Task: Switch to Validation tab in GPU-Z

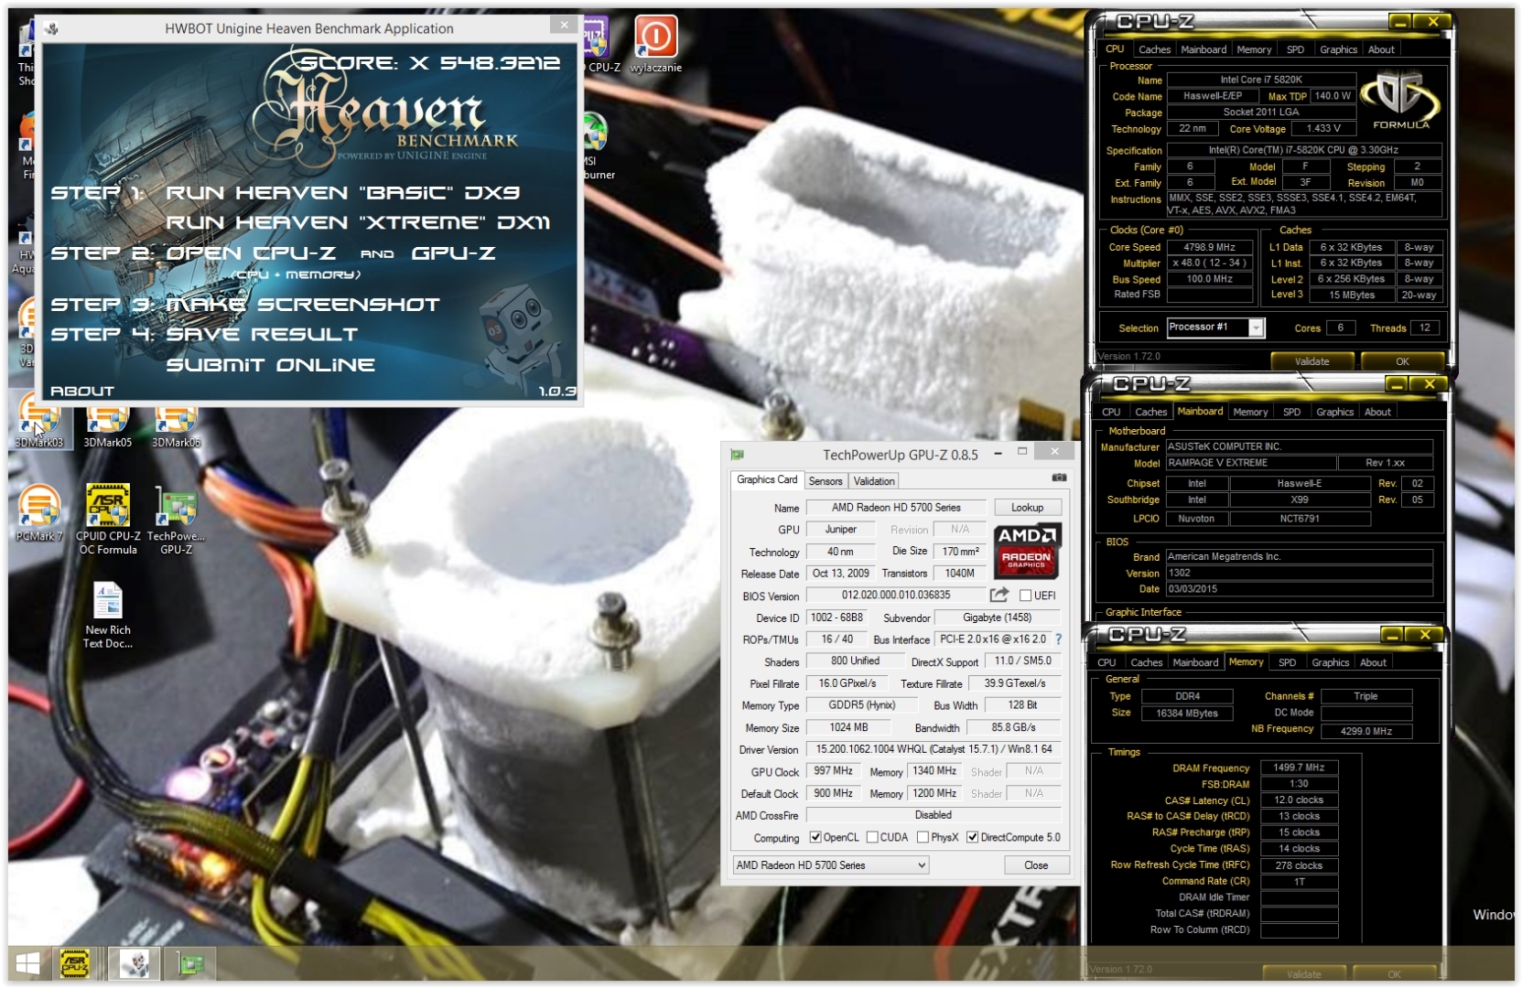Action: [873, 481]
